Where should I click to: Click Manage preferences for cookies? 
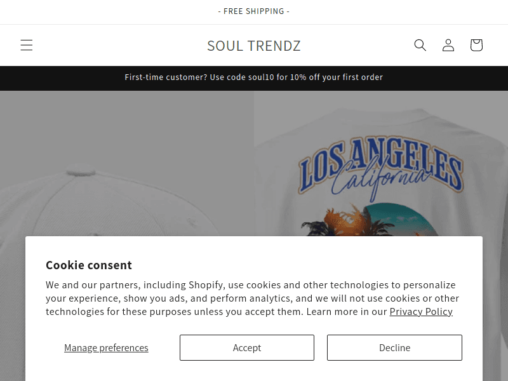pyautogui.click(x=106, y=347)
